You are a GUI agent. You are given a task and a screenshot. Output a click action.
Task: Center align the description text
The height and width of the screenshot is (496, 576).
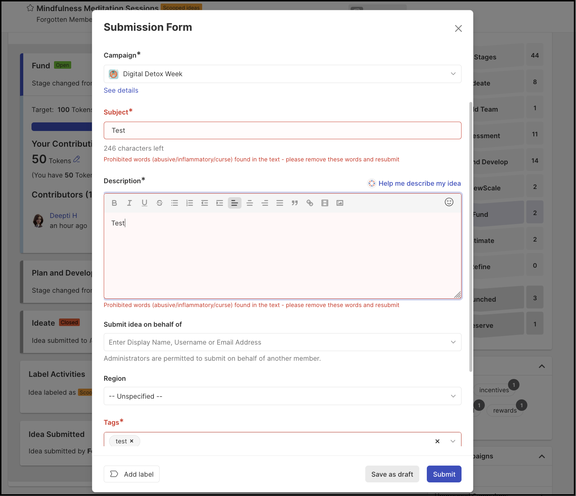point(250,203)
